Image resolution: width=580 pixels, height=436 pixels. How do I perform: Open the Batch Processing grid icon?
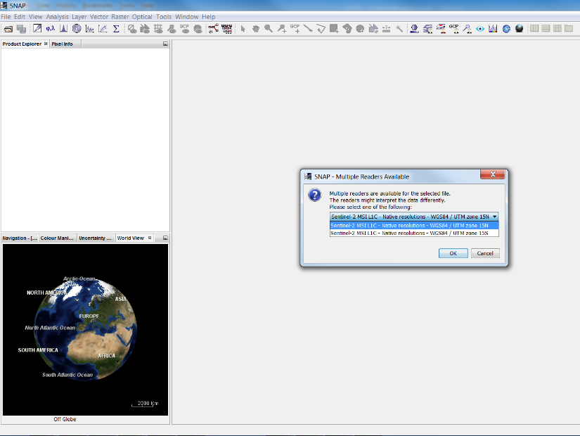[227, 29]
